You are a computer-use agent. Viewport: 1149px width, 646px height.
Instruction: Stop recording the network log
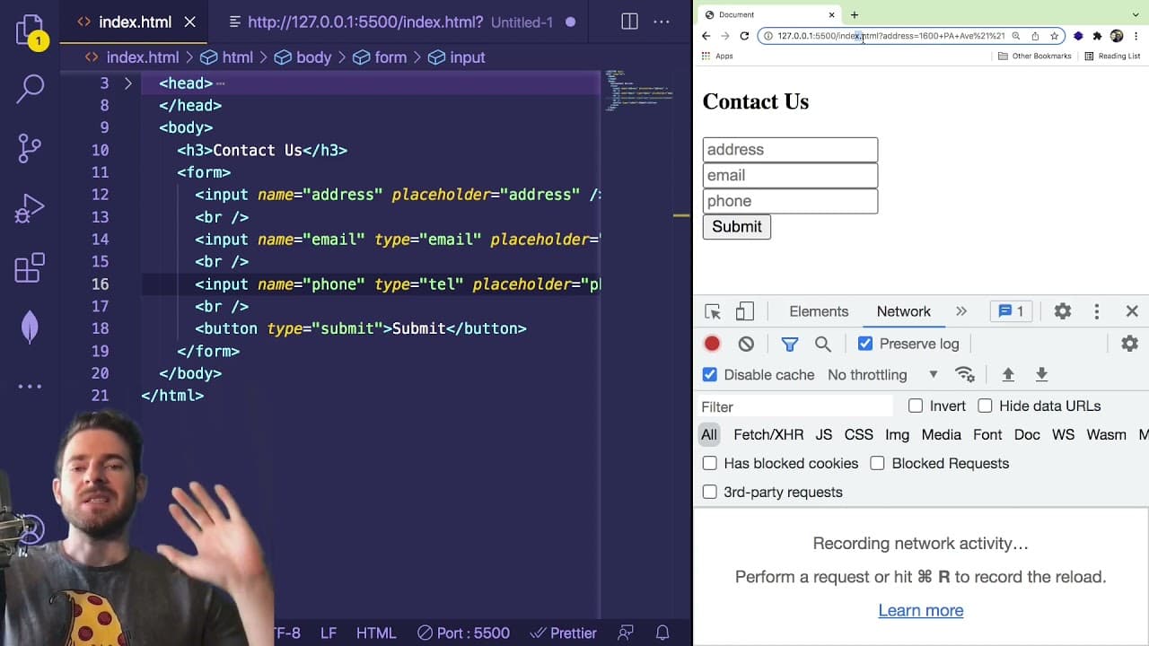coord(712,344)
